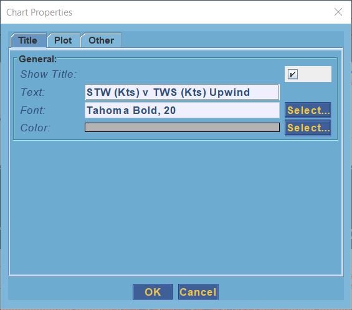
Task: Open the Other tab
Action: pyautogui.click(x=101, y=40)
